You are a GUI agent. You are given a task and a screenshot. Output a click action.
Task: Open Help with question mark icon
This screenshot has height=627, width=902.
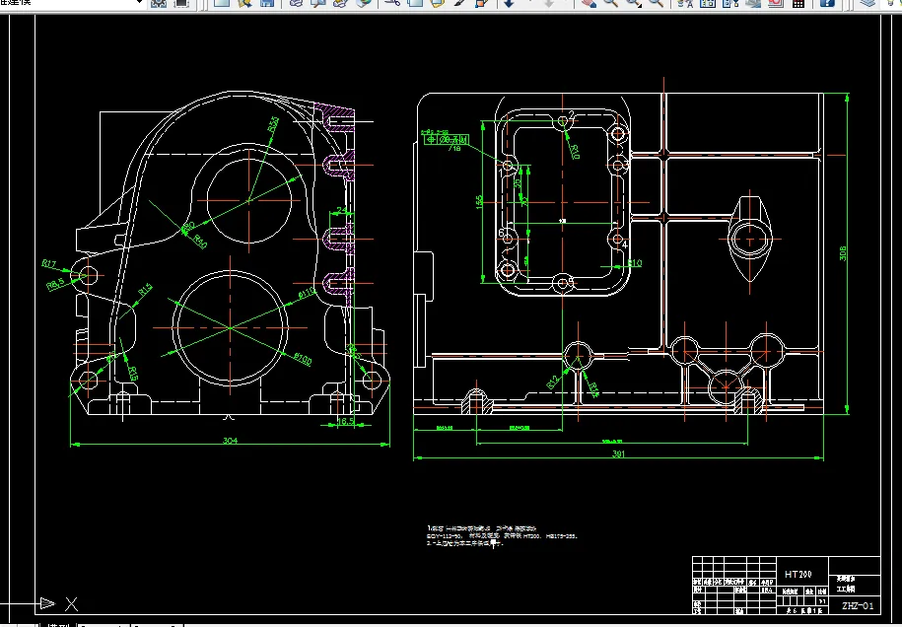827,3
